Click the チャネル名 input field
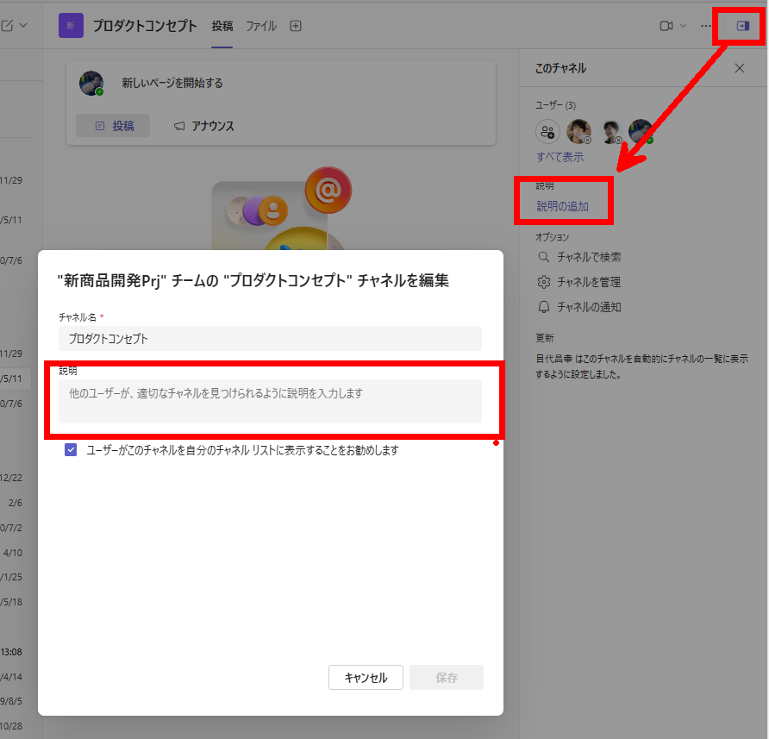This screenshot has height=739, width=769. coord(270,339)
